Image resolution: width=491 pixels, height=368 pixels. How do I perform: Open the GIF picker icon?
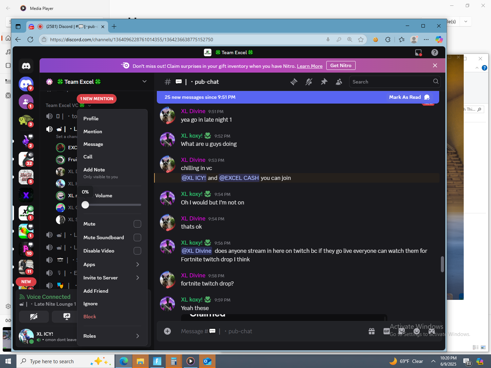(x=387, y=331)
